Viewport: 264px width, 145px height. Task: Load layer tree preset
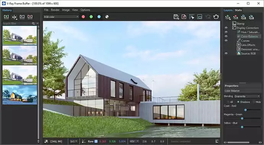point(251,17)
